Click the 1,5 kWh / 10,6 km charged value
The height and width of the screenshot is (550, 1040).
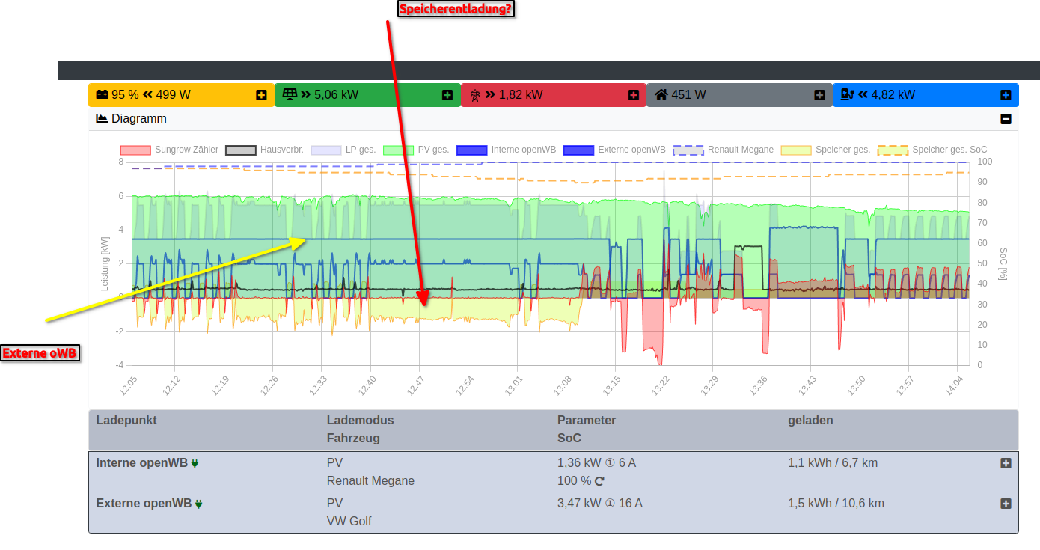[x=836, y=503]
